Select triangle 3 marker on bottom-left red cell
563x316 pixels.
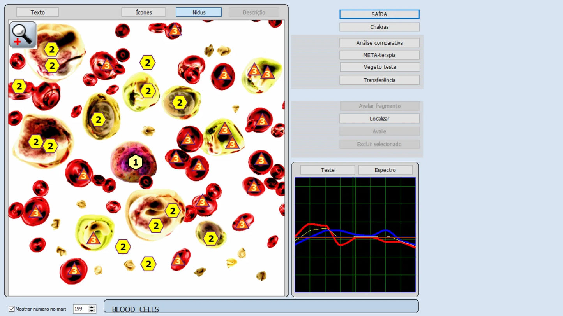pyautogui.click(x=74, y=270)
